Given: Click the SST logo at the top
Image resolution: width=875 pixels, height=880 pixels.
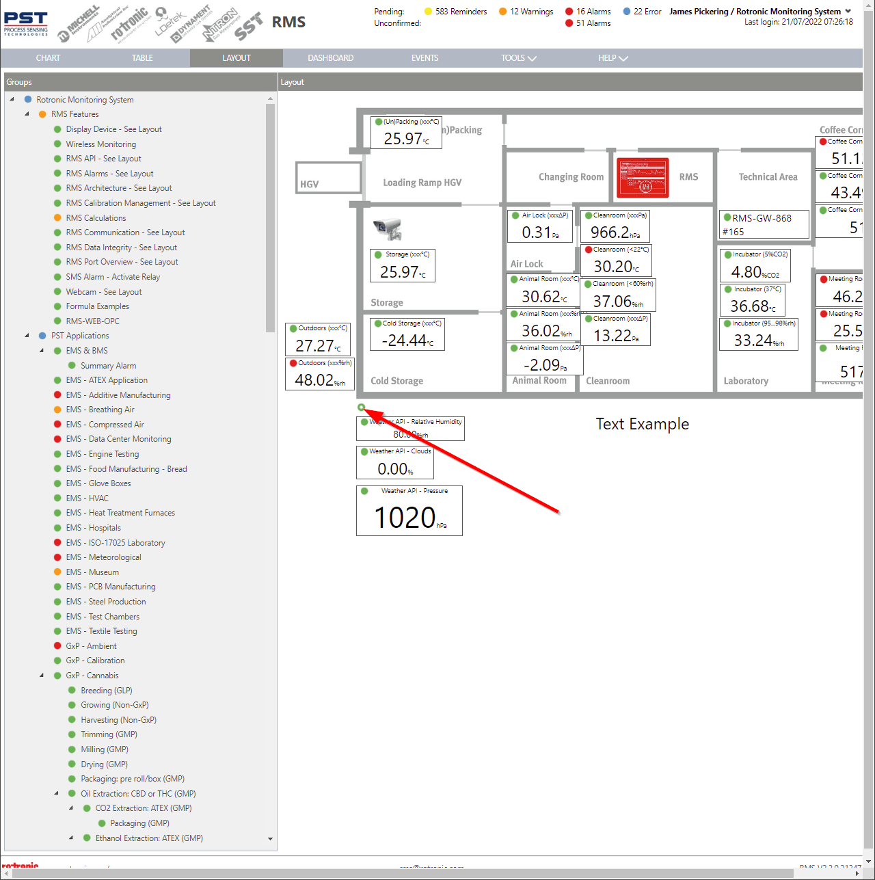Looking at the screenshot, I should click(x=247, y=23).
